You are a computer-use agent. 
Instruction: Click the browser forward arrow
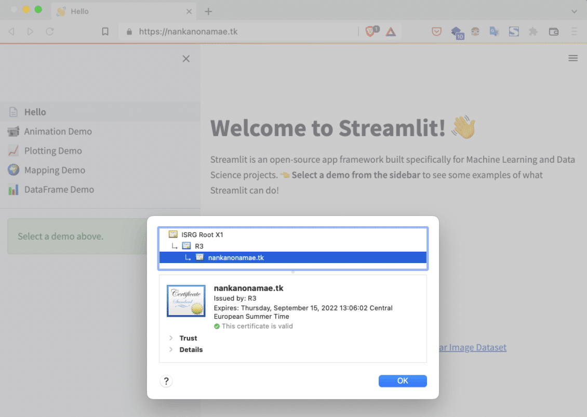click(30, 32)
